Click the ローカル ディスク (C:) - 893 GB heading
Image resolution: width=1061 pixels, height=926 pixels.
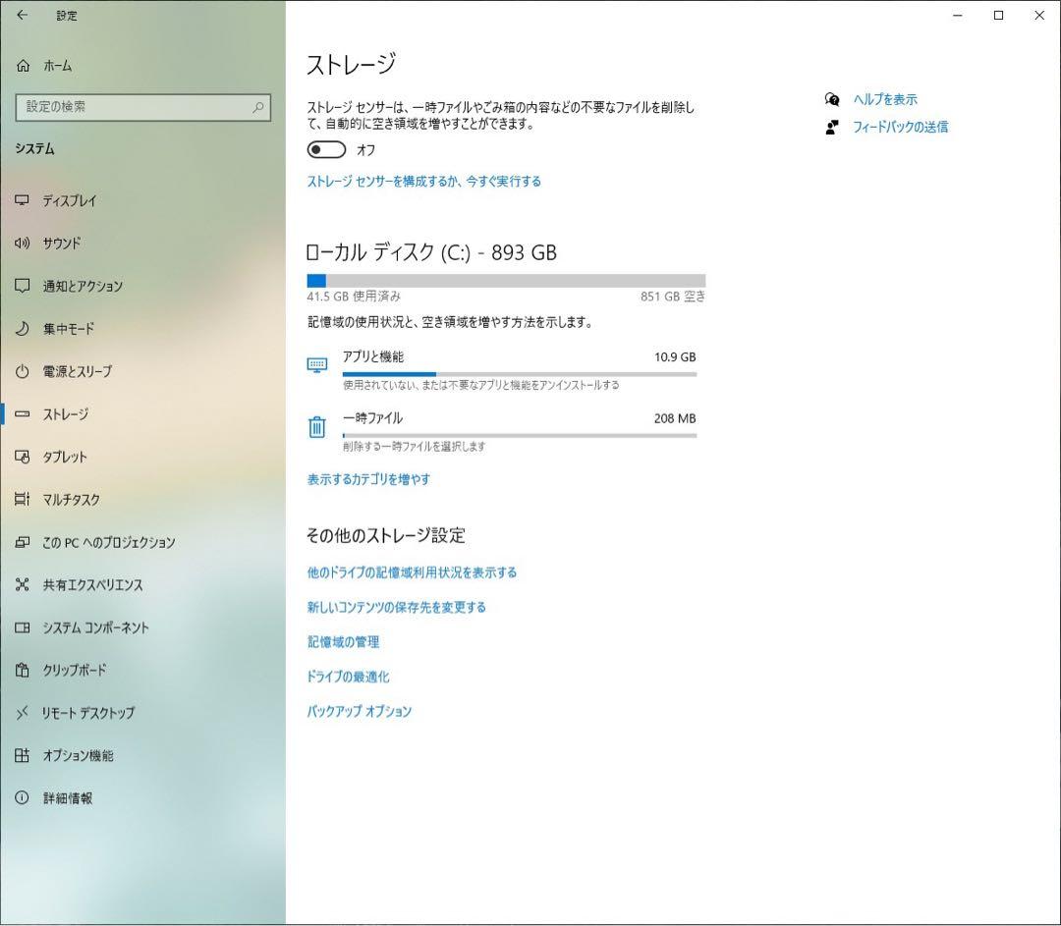[x=431, y=252]
